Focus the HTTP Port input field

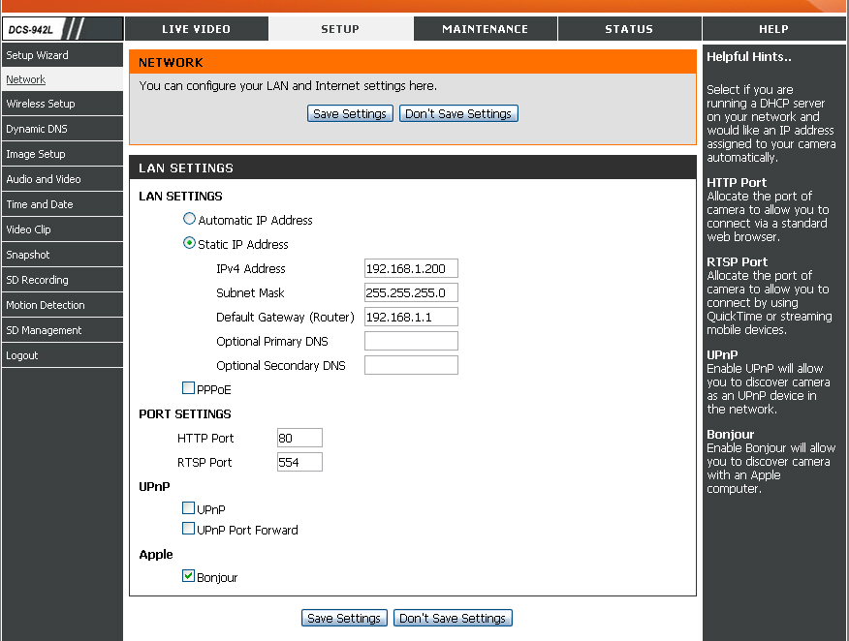pos(299,438)
